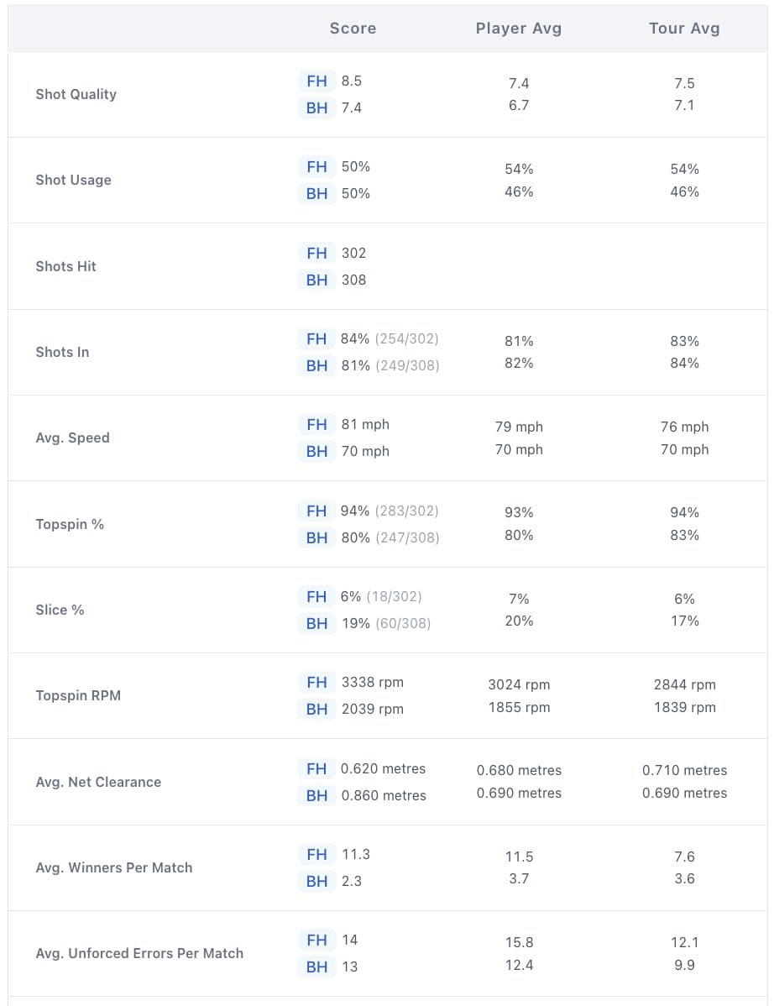Click the FH badge in Shot Quality row
The width and height of the screenshot is (774, 1006).
[x=316, y=81]
